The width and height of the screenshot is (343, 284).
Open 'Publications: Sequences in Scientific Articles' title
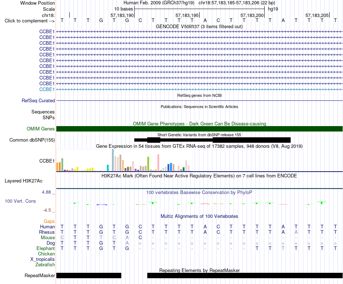tap(199, 107)
